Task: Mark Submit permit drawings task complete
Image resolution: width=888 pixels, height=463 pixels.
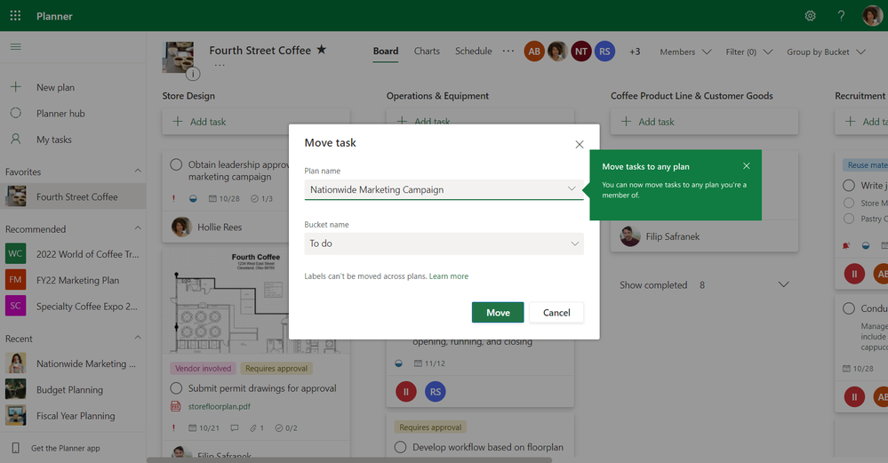Action: pos(176,388)
